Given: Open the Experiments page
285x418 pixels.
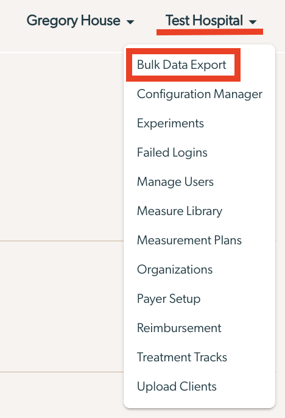Looking at the screenshot, I should [170, 124].
